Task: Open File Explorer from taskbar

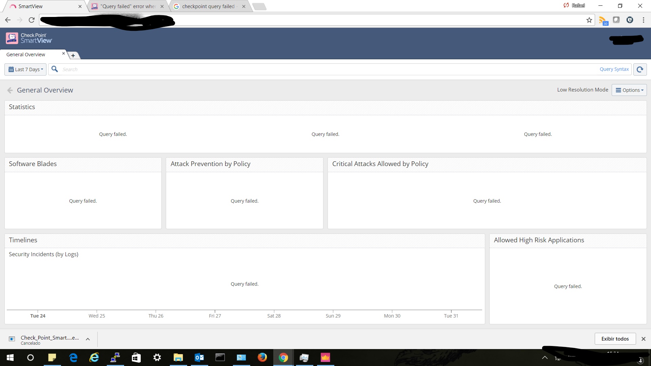Action: pyautogui.click(x=178, y=358)
